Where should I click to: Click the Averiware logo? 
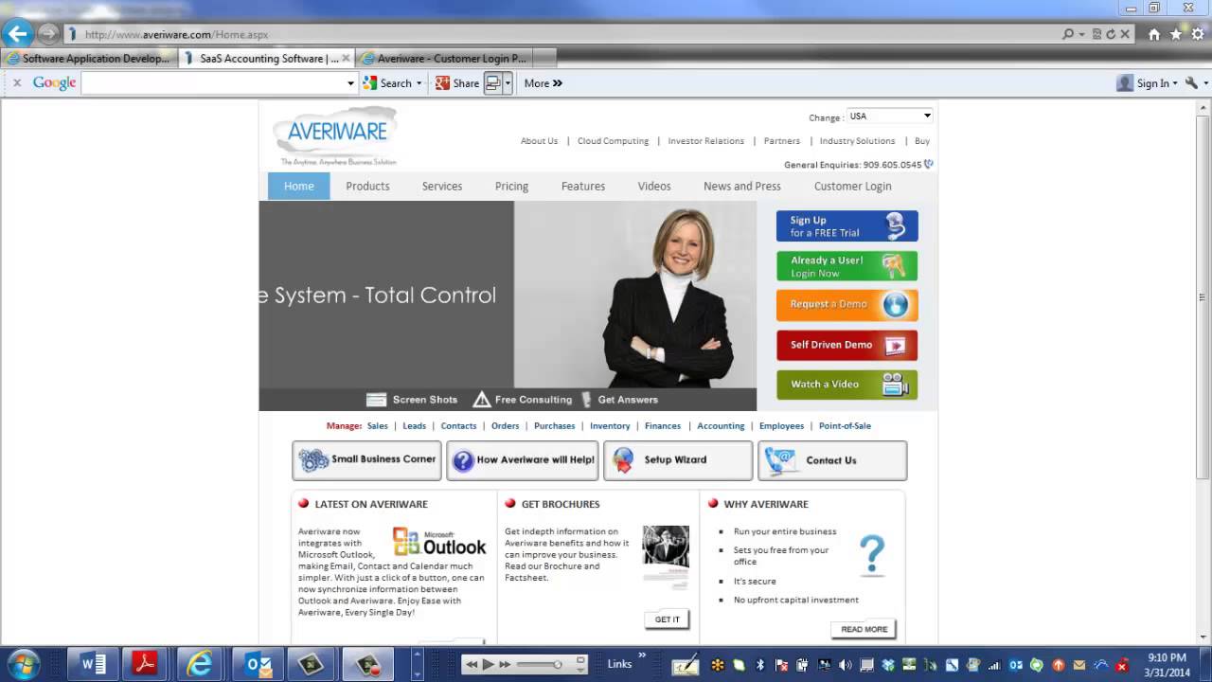pyautogui.click(x=337, y=136)
